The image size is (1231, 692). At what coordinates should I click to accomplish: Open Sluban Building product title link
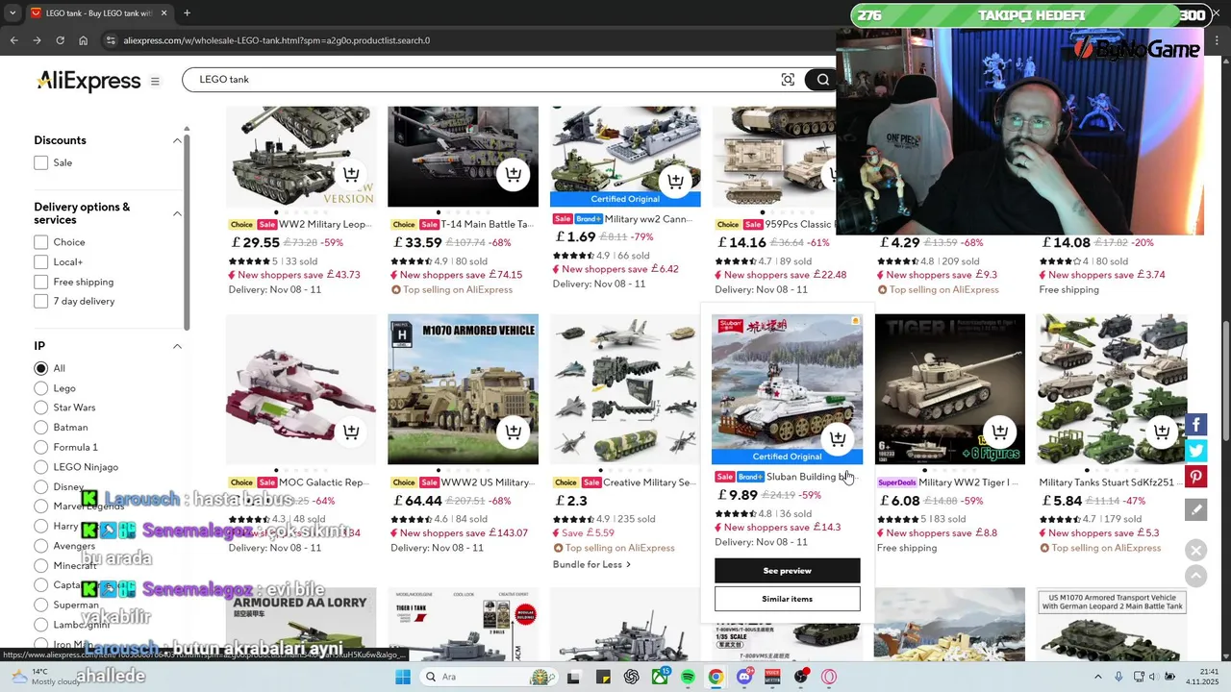pyautogui.click(x=809, y=477)
